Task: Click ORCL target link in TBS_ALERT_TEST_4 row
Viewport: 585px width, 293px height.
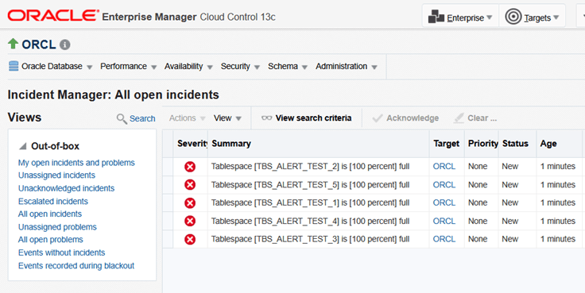Action: (444, 221)
